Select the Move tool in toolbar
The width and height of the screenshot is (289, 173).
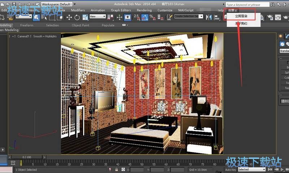tap(69, 17)
